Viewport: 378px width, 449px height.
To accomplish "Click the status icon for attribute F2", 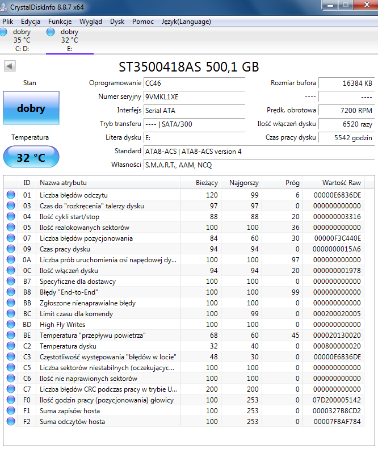I will (11, 421).
